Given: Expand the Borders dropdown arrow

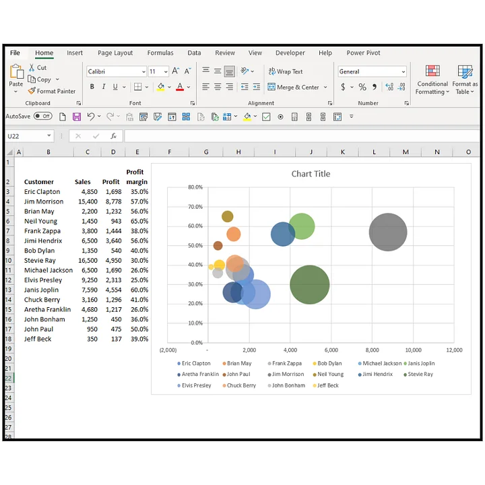Looking at the screenshot, I should click(147, 87).
